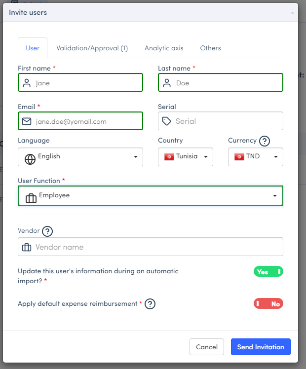Go to the Others tab

[210, 48]
